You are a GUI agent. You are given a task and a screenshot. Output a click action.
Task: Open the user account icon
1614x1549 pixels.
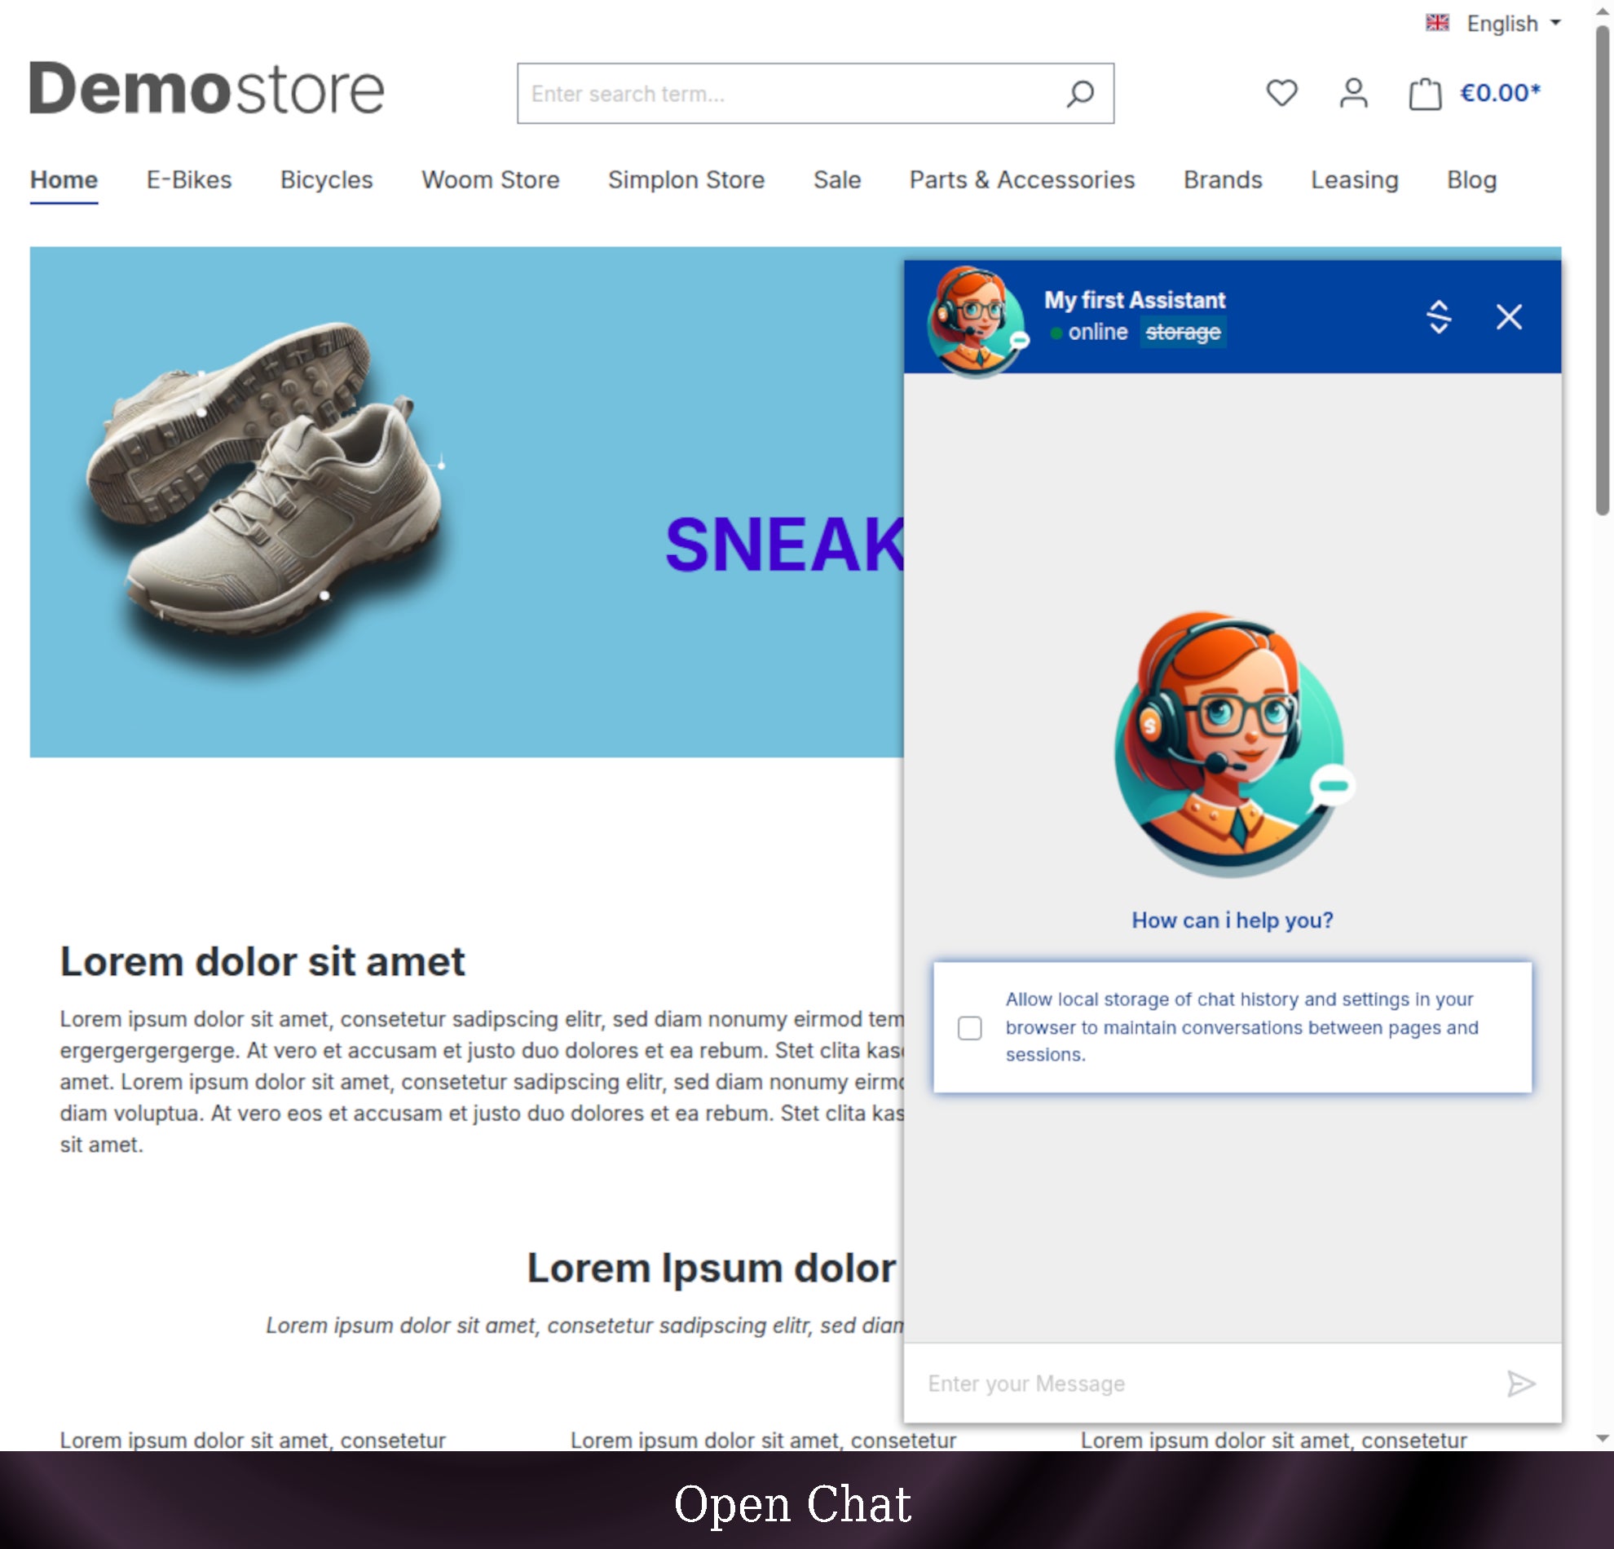pos(1353,93)
